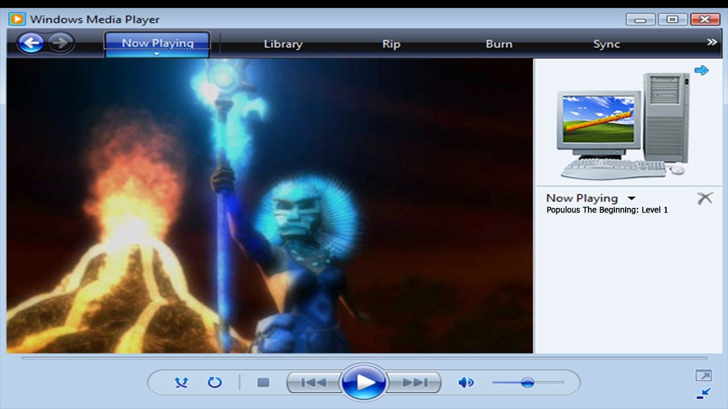The image size is (728, 409).
Task: Click the video display area
Action: coord(270,206)
